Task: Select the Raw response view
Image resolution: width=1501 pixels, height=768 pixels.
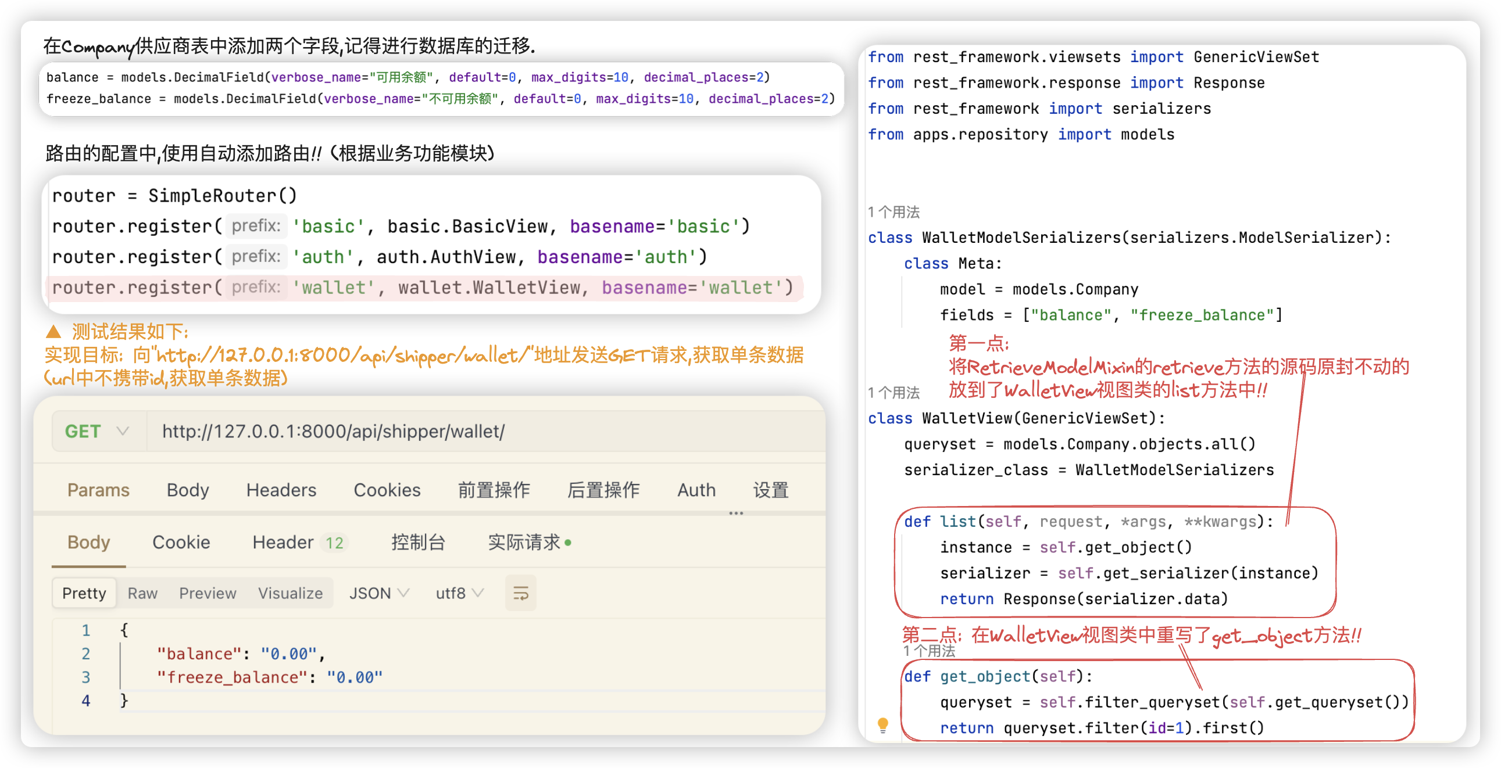Action: click(x=142, y=593)
